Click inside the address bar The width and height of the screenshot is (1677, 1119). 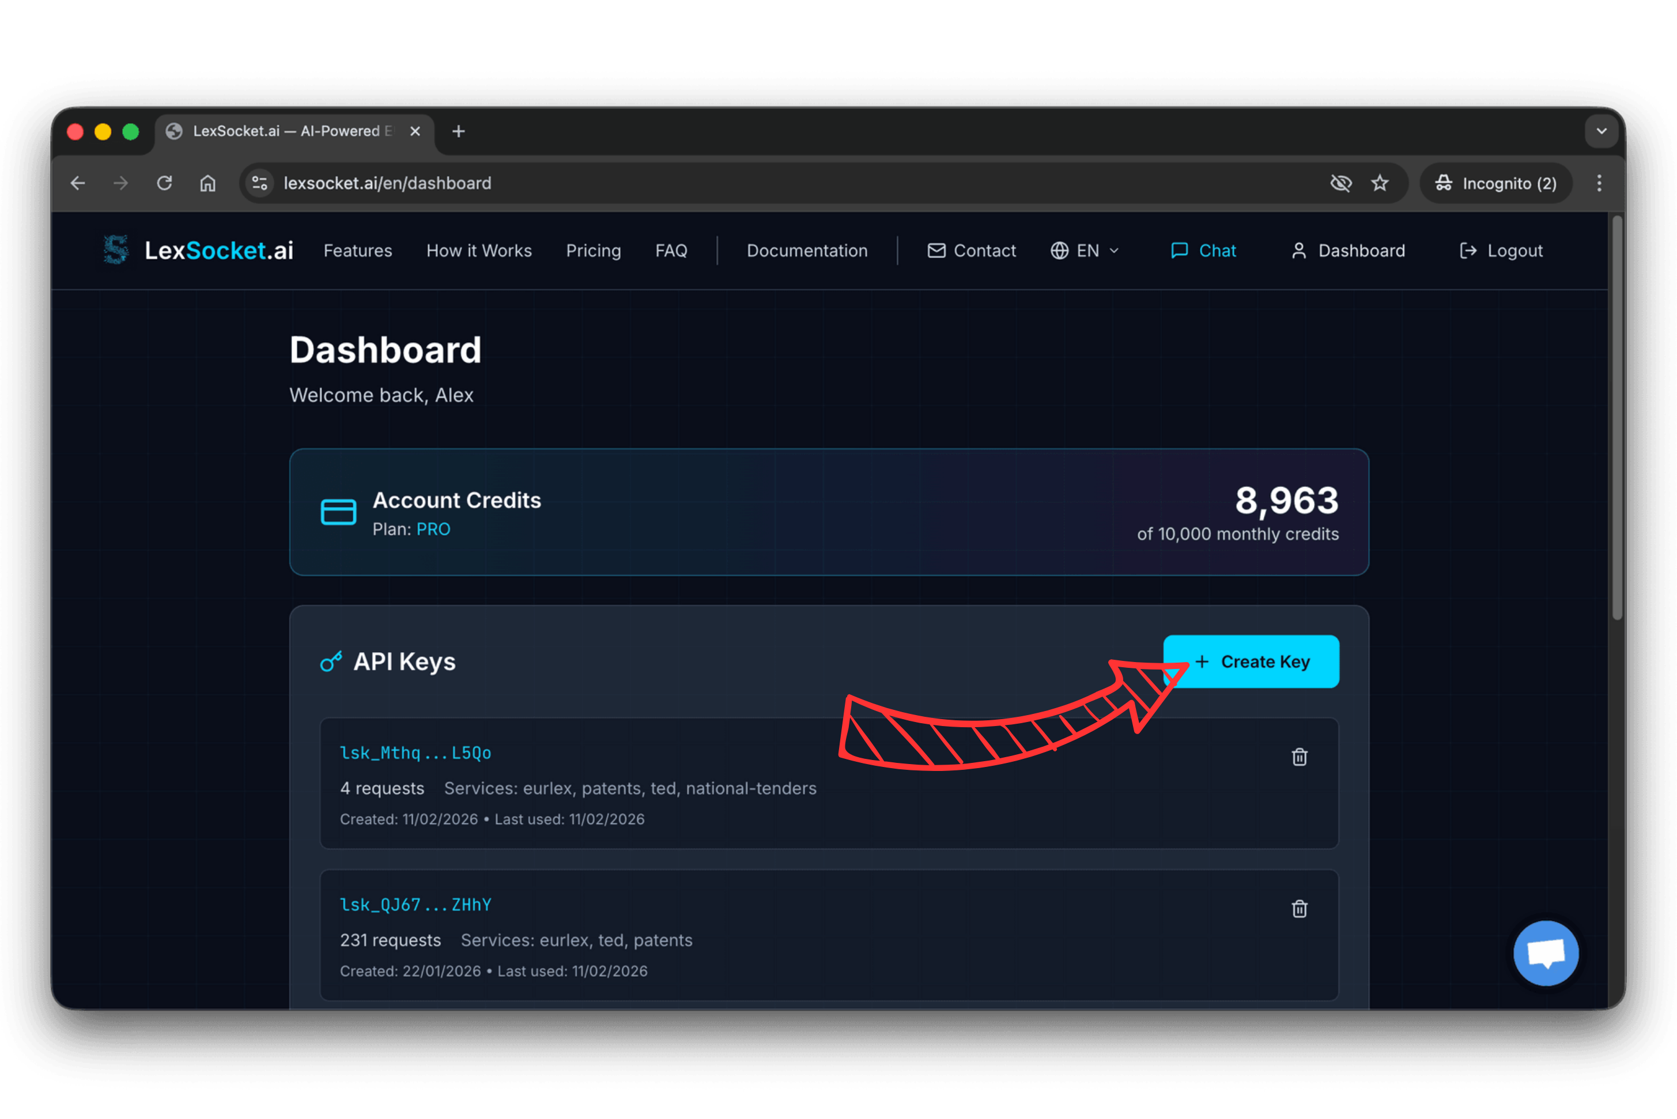click(x=571, y=183)
